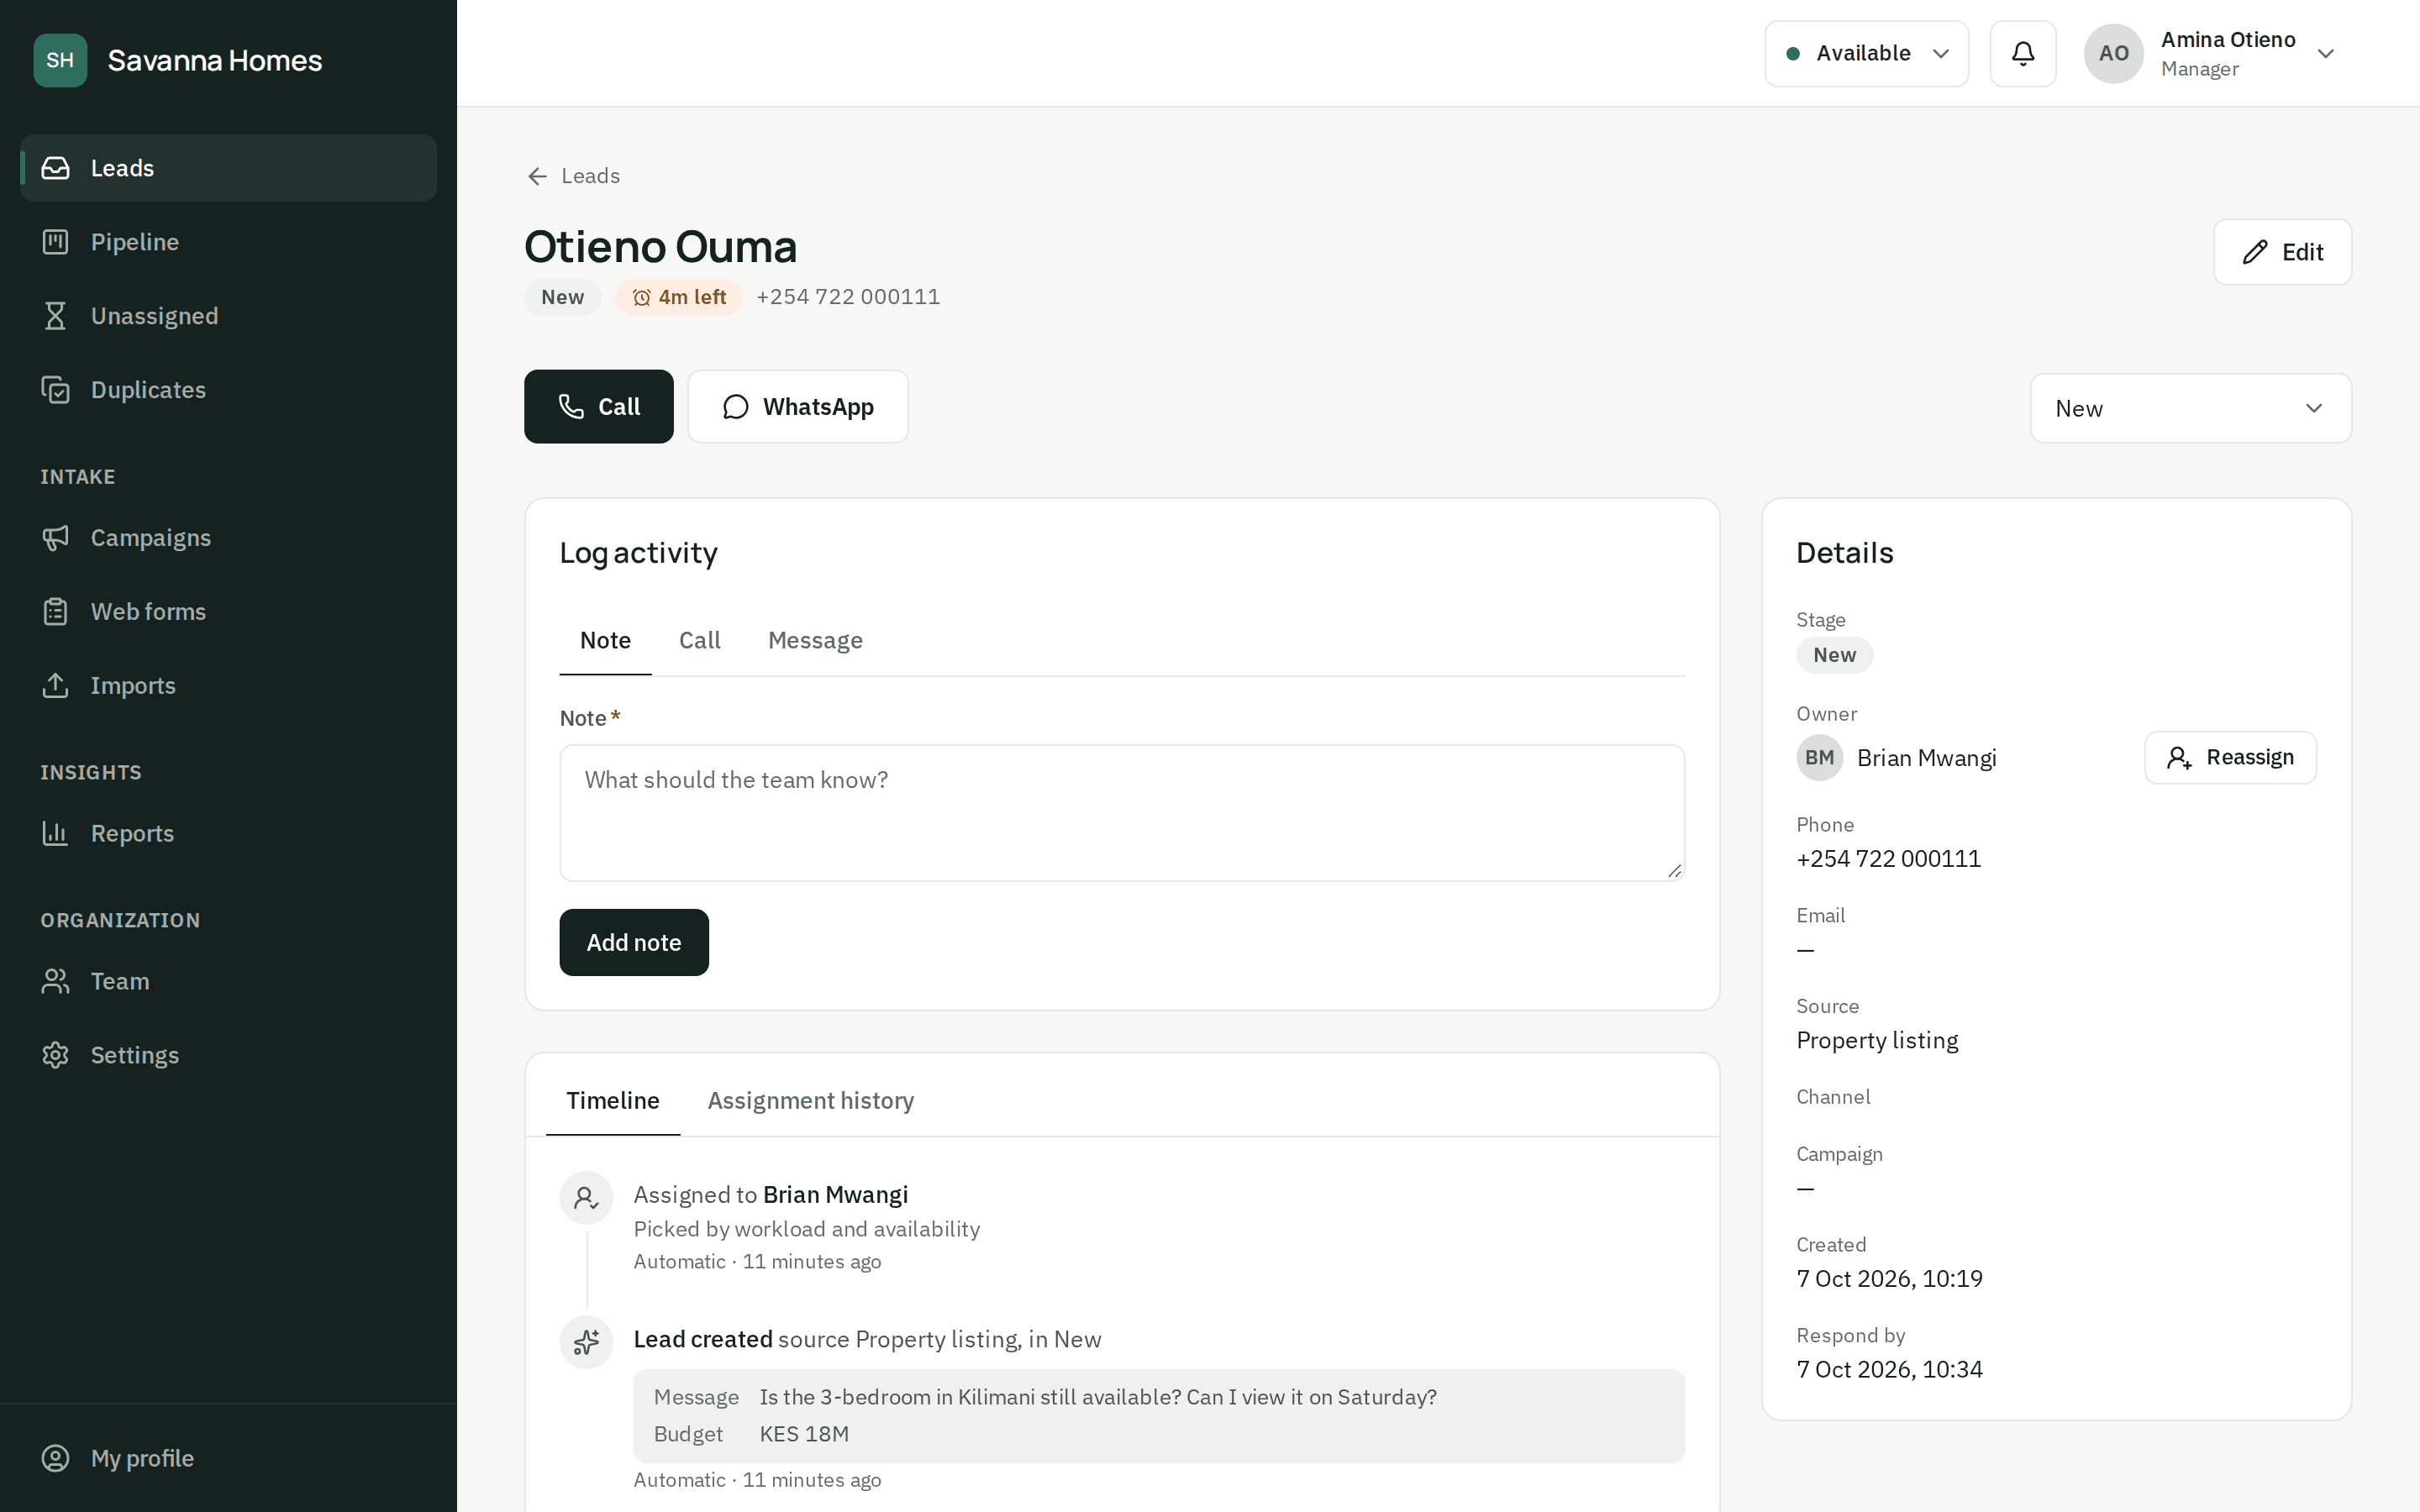Click the Brian Mwangi name in timeline

(x=835, y=1195)
